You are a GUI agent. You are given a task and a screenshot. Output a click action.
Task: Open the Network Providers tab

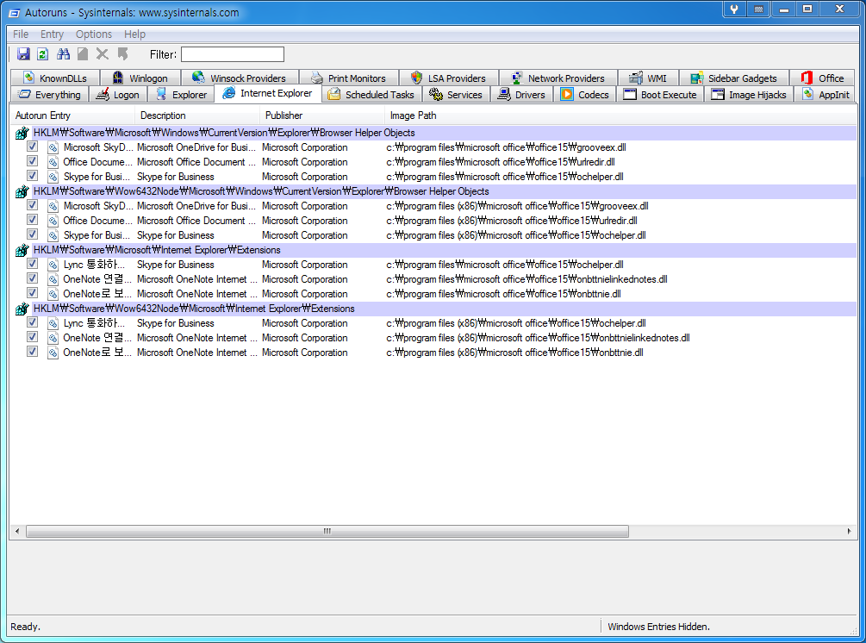[x=558, y=78]
